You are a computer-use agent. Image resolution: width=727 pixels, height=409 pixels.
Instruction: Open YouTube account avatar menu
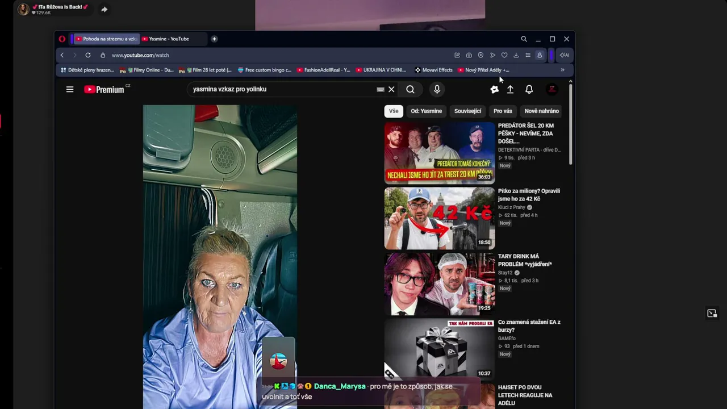coord(551,89)
